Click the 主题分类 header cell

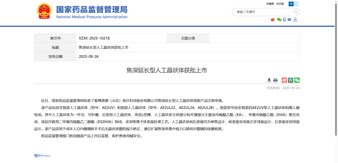(x=188, y=38)
